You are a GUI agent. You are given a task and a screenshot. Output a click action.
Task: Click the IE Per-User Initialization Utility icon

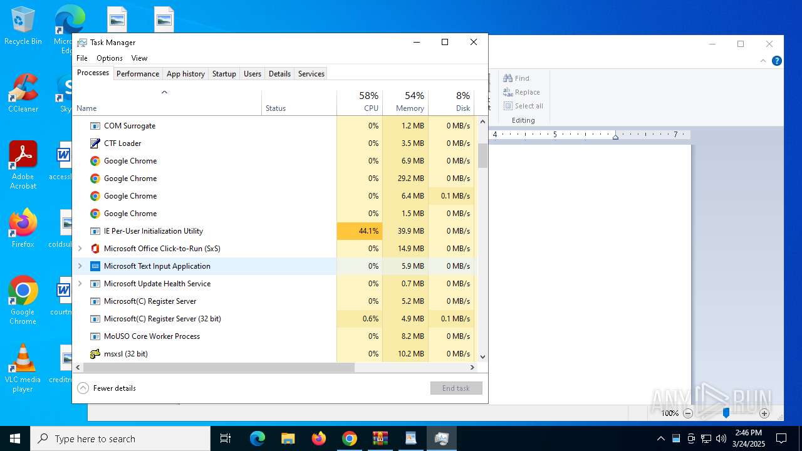(x=95, y=231)
